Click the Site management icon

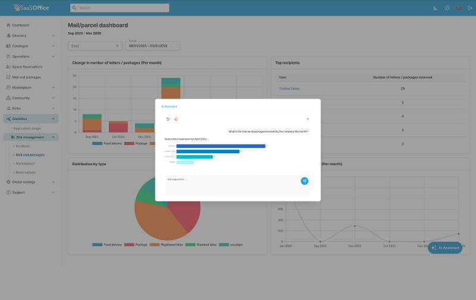pos(13,137)
